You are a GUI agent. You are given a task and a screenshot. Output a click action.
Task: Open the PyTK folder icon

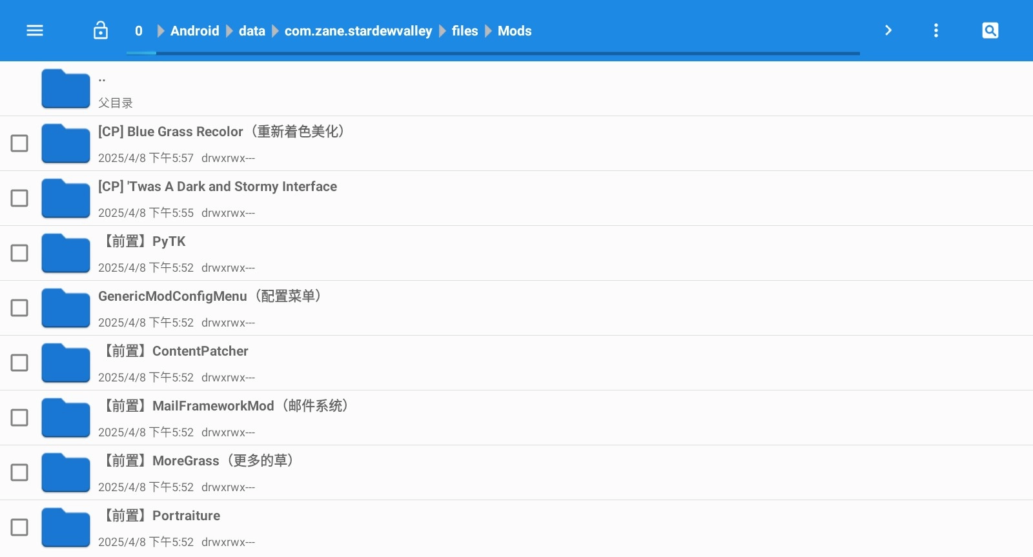pos(65,253)
